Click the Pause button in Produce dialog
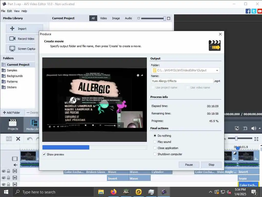This screenshot has height=197, width=262. coord(189,165)
